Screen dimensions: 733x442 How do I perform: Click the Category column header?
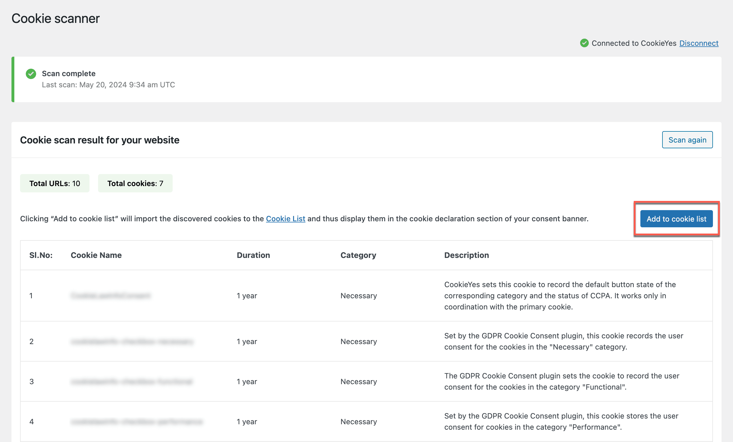tap(358, 255)
